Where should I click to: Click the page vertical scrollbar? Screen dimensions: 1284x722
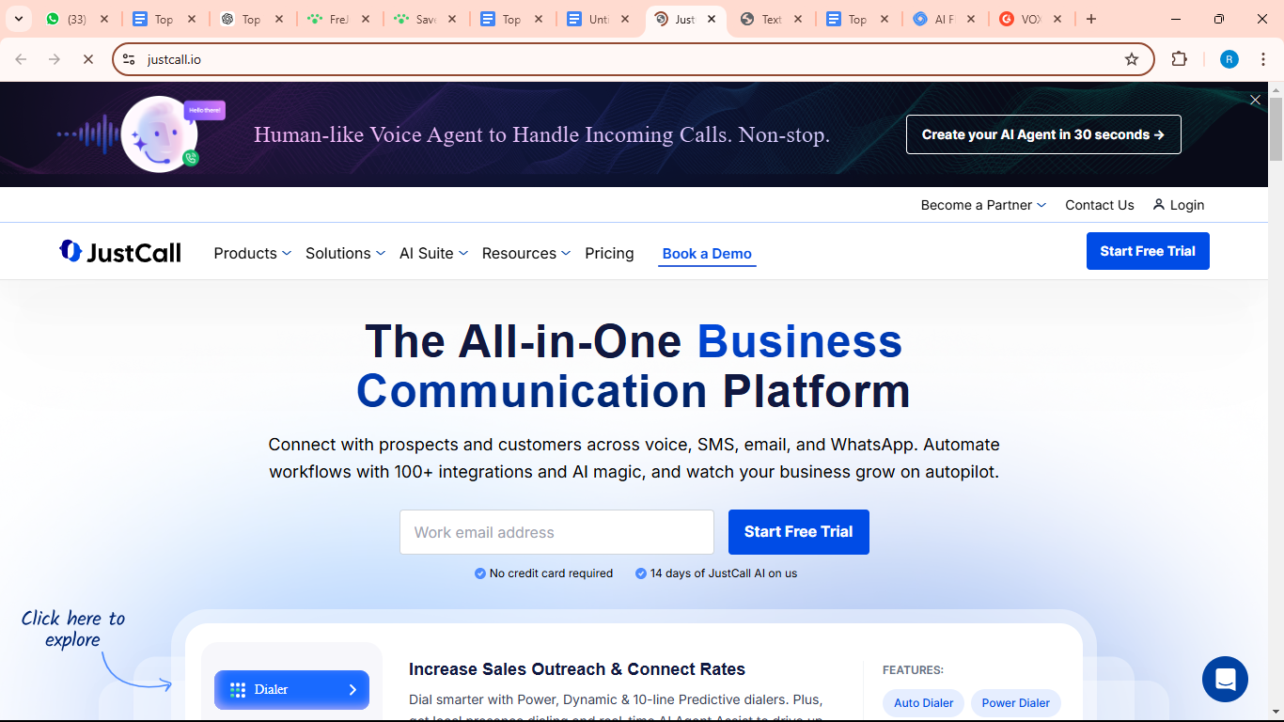click(x=1276, y=129)
